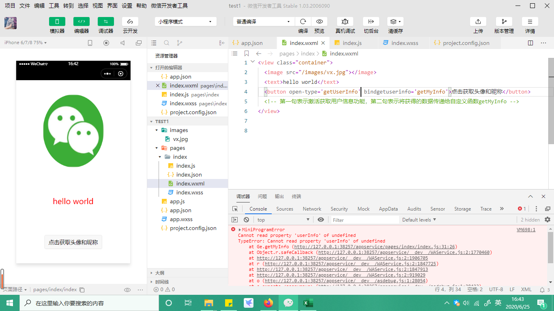Toggle the simulator sound speaker icon
Screen dimensions: 554x311
[122, 43]
